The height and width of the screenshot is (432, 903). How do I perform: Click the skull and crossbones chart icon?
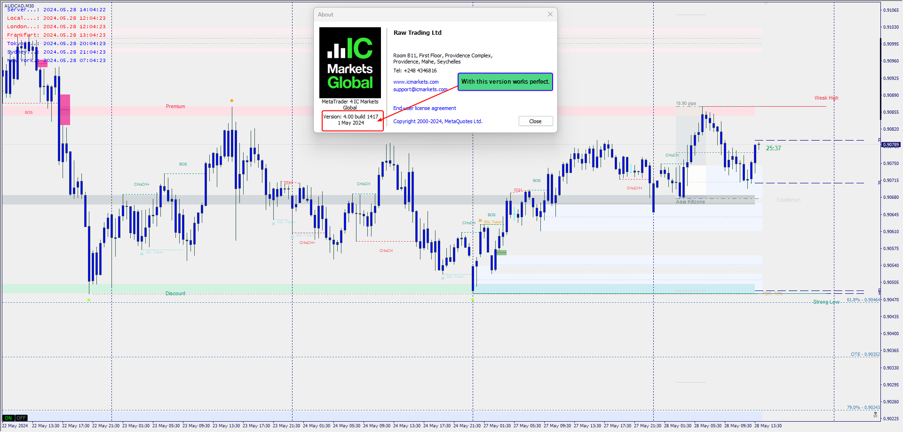(875, 415)
